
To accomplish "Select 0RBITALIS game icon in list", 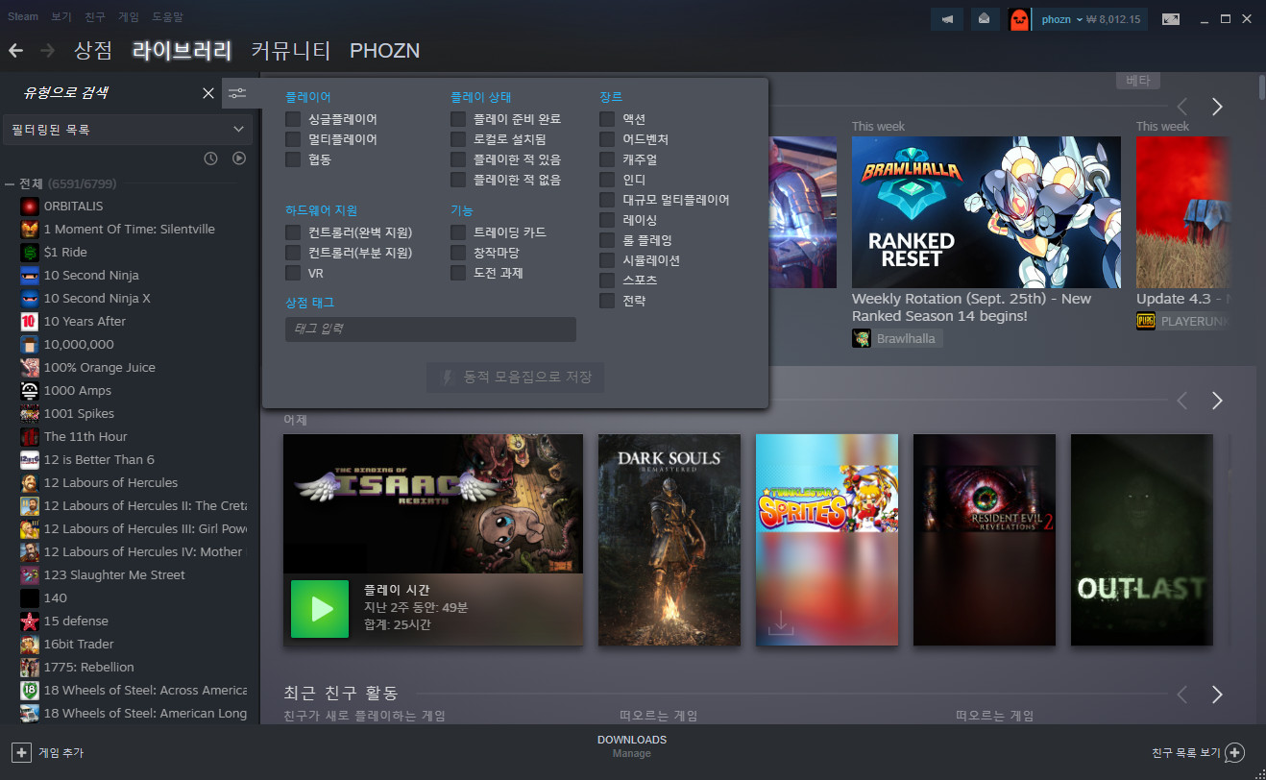I will [x=30, y=207].
